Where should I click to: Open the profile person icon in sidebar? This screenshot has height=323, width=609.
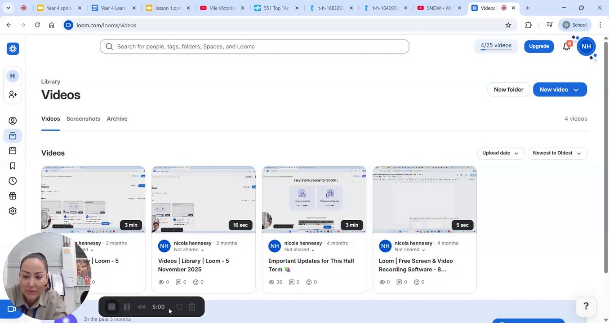pyautogui.click(x=13, y=121)
